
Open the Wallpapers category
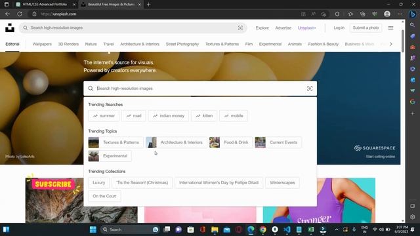pyautogui.click(x=42, y=44)
